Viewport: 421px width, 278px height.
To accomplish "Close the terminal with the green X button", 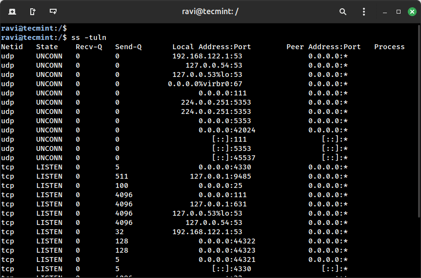I will (412, 11).
